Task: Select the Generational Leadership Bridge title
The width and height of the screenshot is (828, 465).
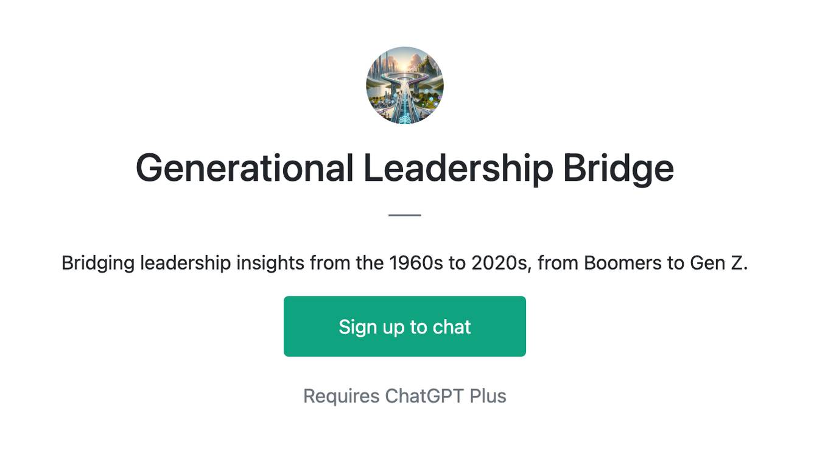Action: click(405, 168)
